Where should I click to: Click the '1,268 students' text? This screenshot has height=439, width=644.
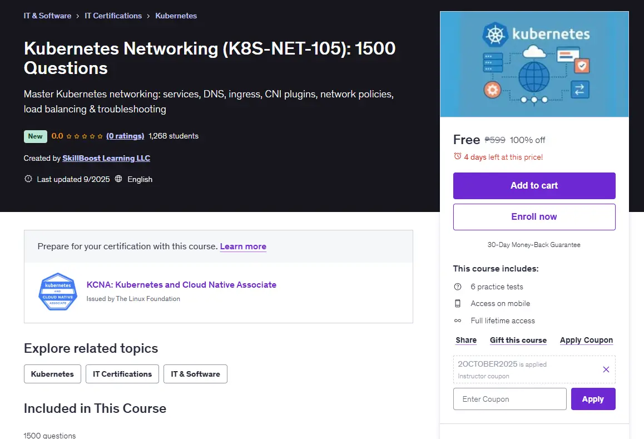(174, 136)
